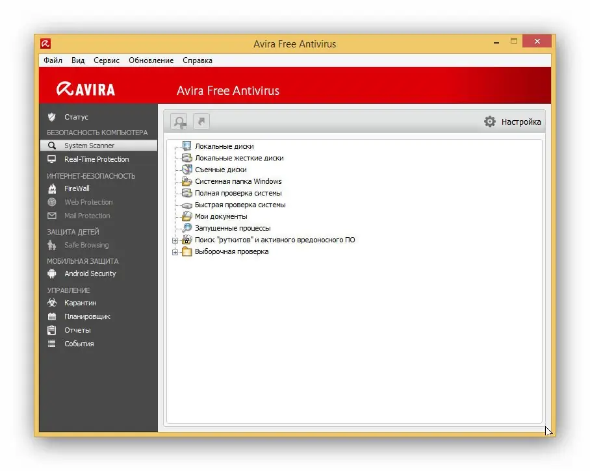This screenshot has height=471, width=590.
Task: Maximize the Avira window
Action: pos(514,42)
